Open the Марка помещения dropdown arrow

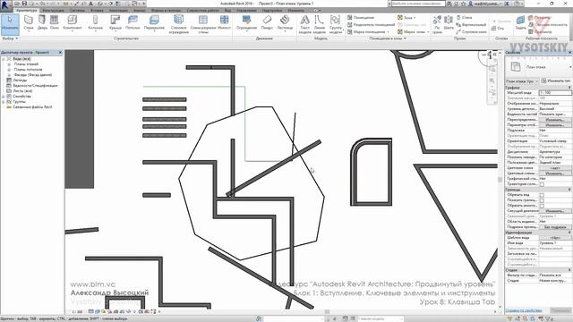(389, 32)
